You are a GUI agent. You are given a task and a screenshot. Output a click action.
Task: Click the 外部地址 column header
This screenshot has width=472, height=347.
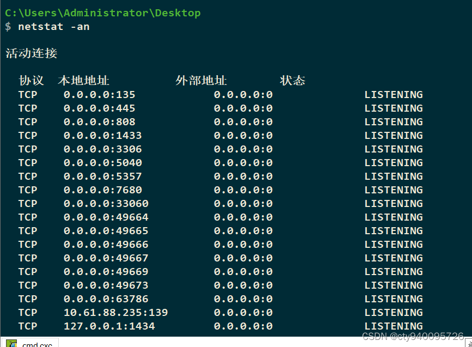coord(201,81)
